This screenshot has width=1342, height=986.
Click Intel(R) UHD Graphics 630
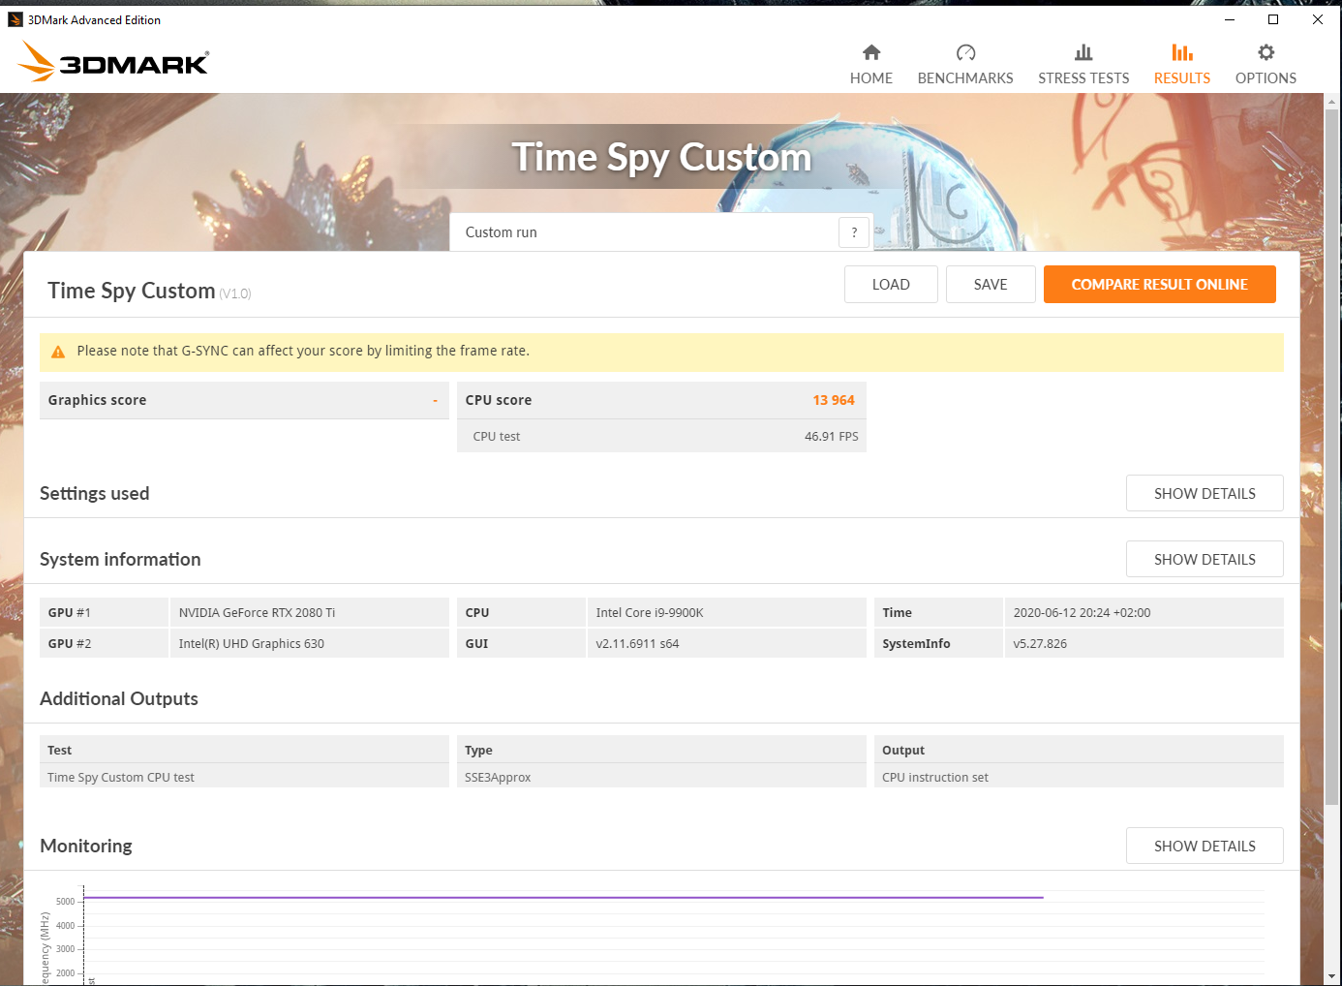(x=251, y=644)
